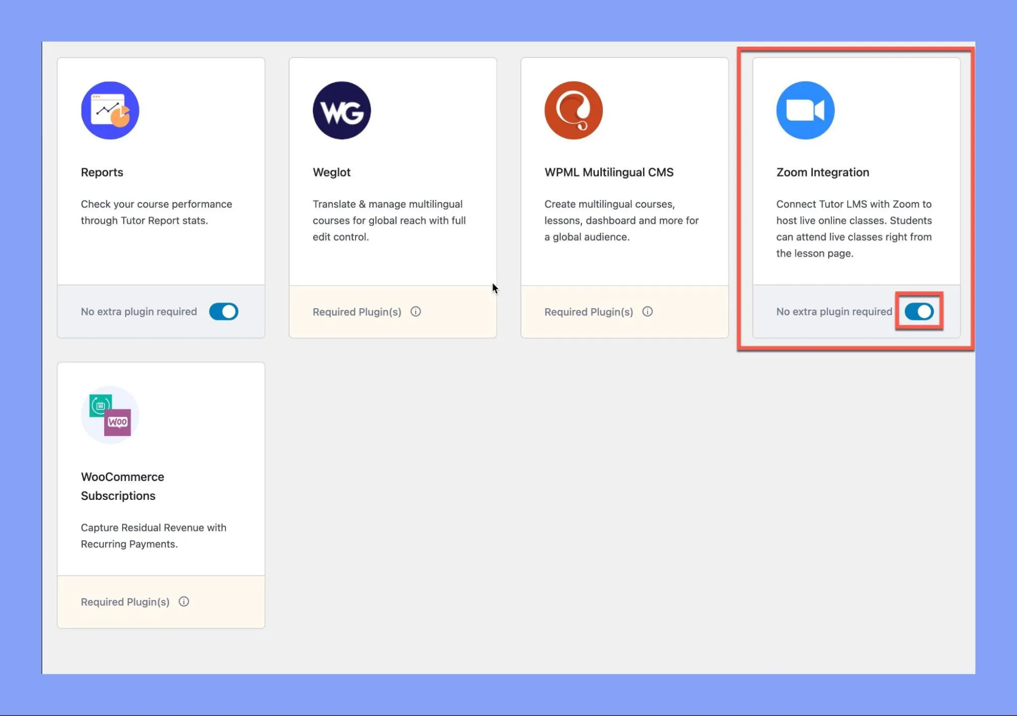Viewport: 1017px width, 716px height.
Task: Click 'Create multilingual courses, lessons' description
Action: (x=621, y=220)
